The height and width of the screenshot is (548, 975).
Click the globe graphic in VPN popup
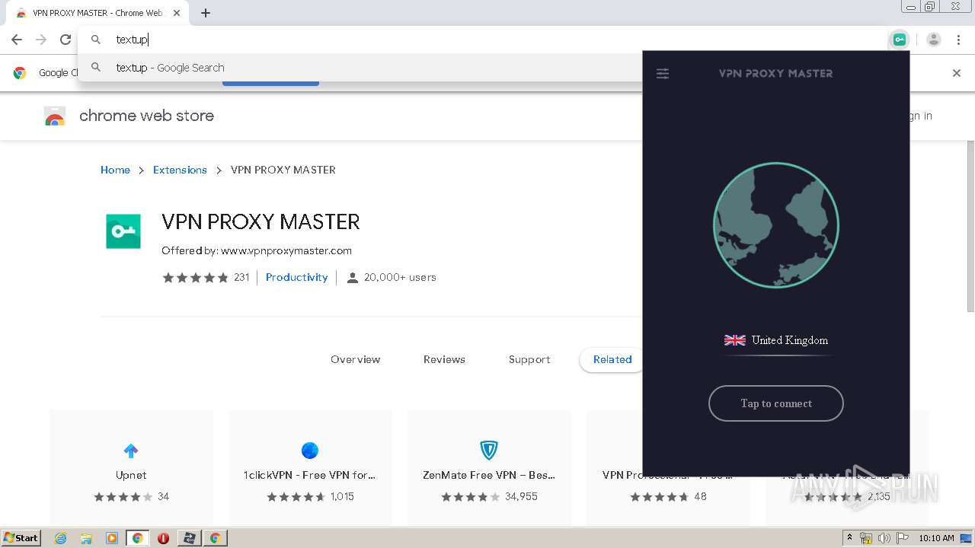coord(776,225)
